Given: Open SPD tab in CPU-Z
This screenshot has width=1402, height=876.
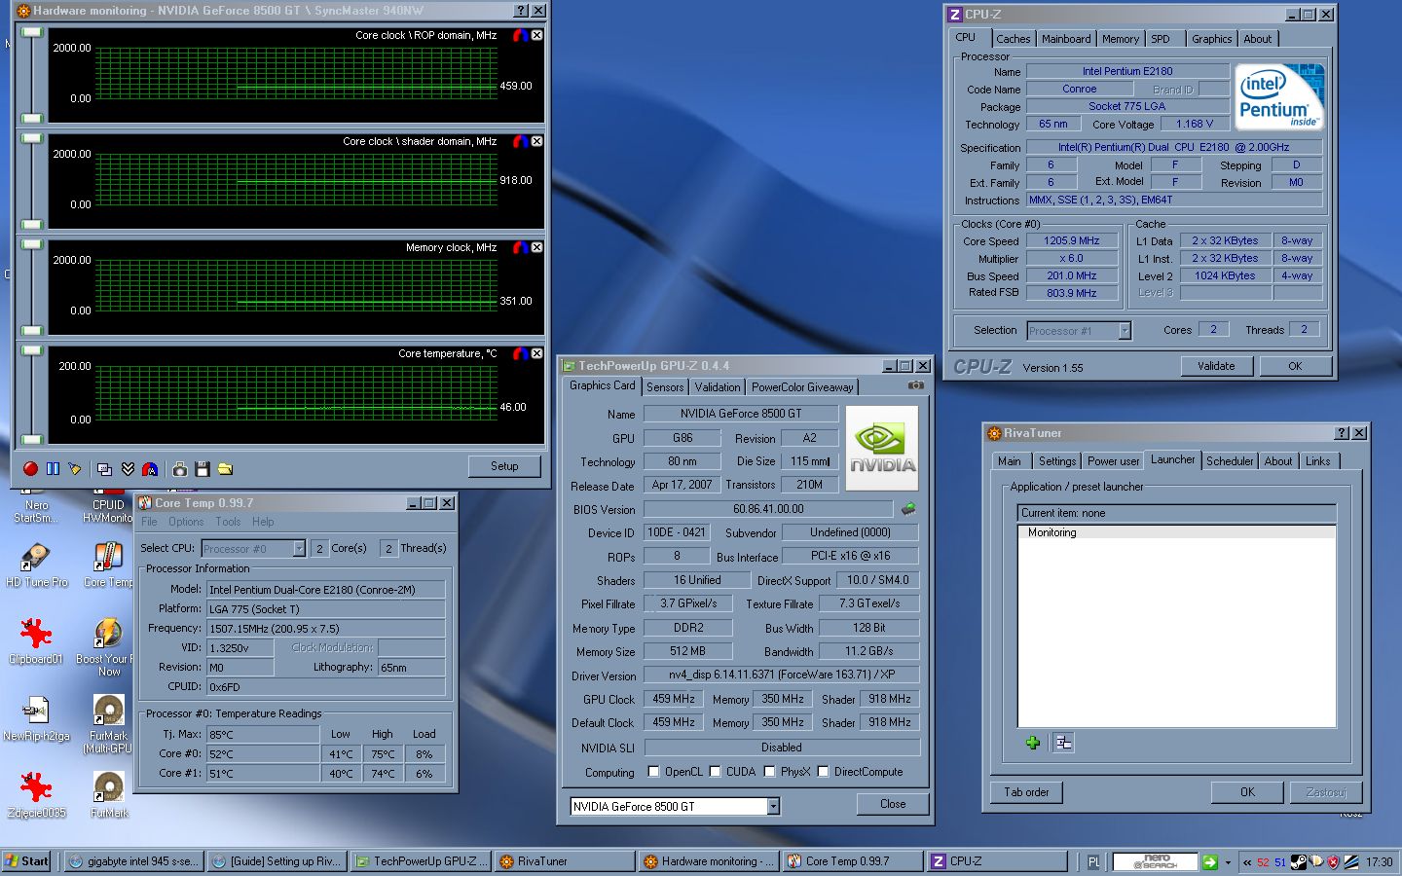Looking at the screenshot, I should pyautogui.click(x=1161, y=39).
